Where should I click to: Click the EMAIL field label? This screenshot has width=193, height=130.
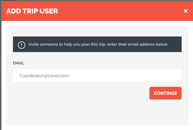(x=19, y=63)
